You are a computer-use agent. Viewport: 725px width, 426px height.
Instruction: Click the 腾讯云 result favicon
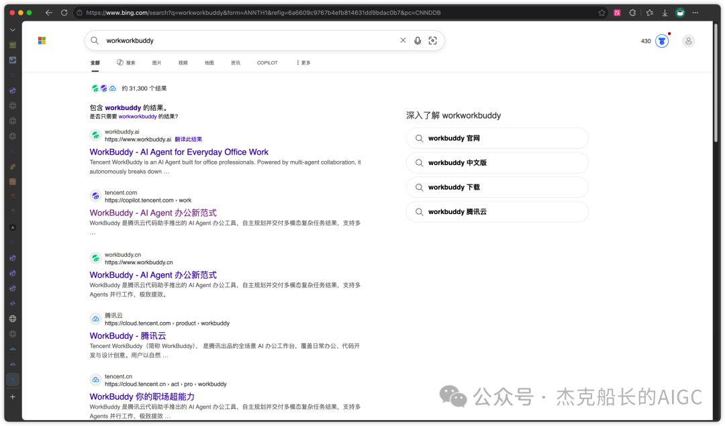tap(95, 319)
